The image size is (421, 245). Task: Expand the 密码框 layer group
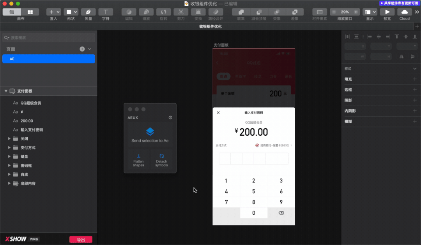click(x=9, y=166)
